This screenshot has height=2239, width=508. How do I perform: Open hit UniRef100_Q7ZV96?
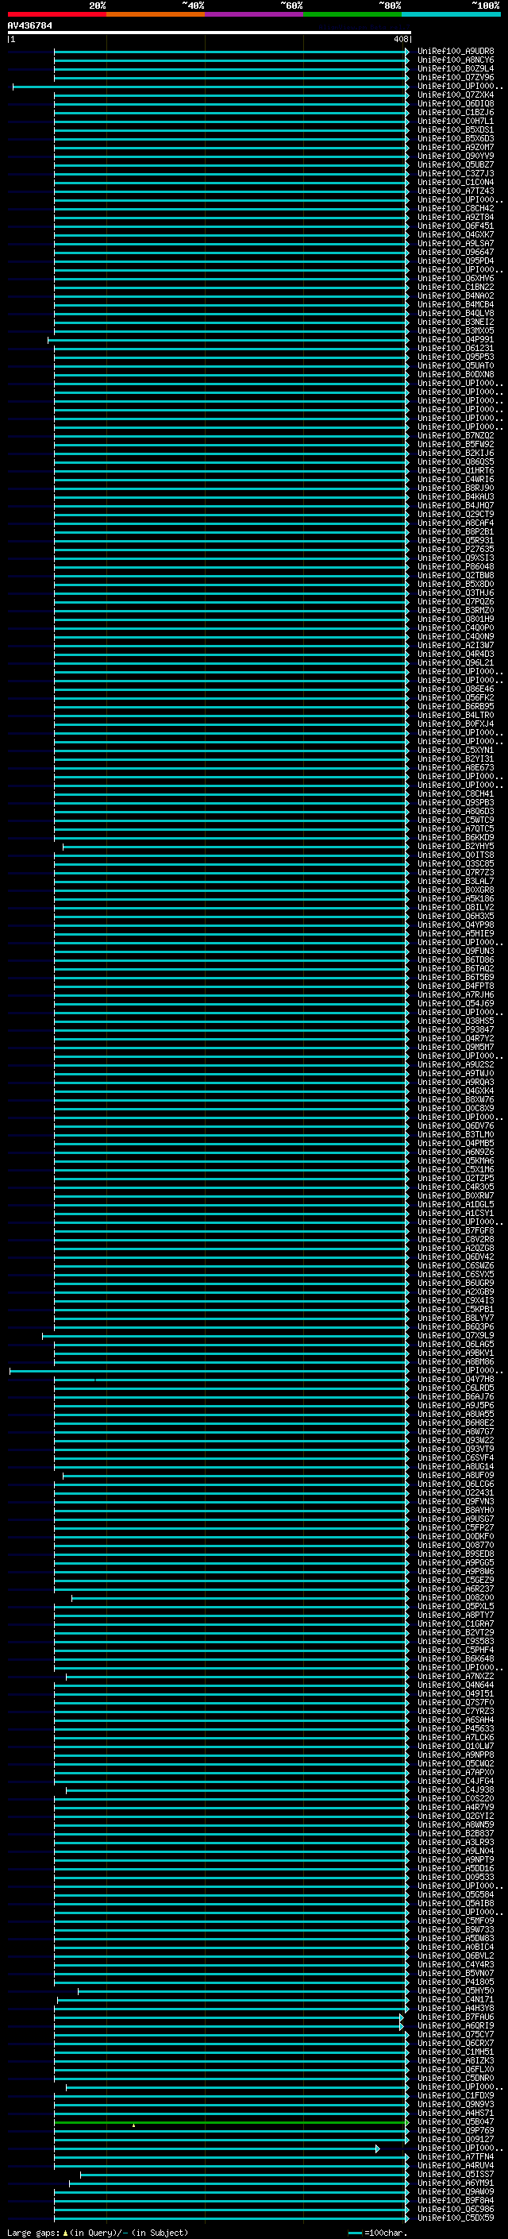456,77
